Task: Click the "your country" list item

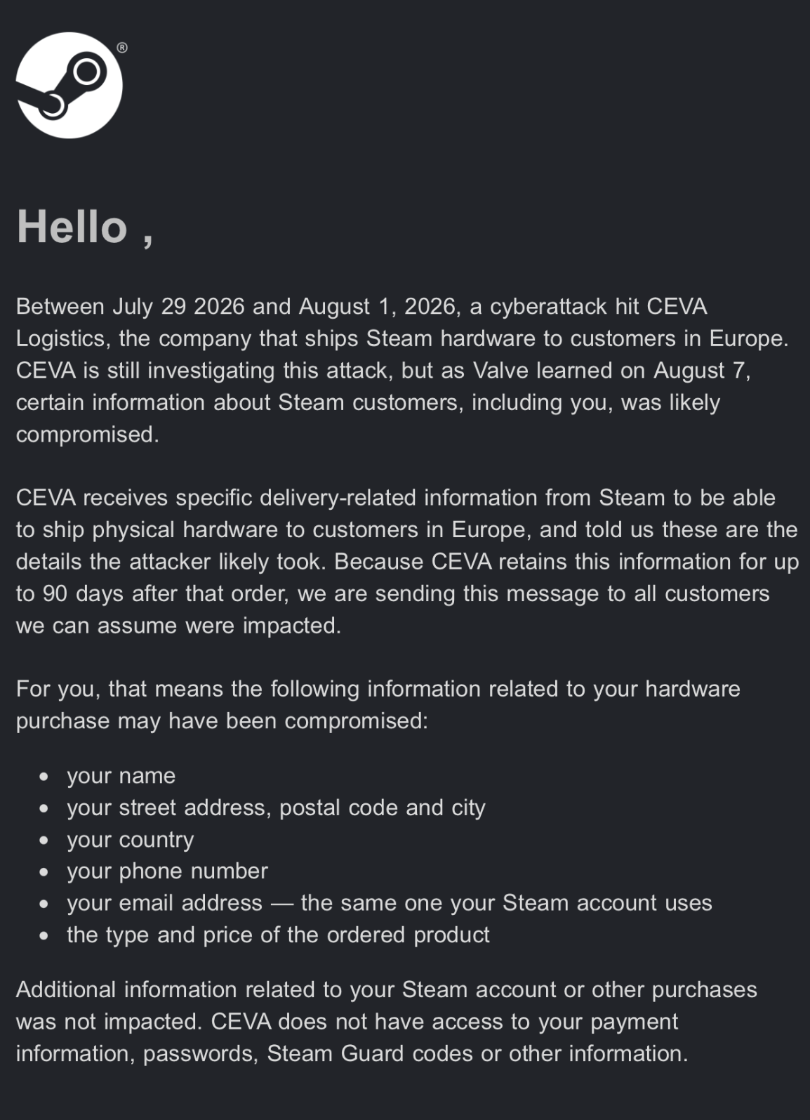Action: tap(130, 839)
